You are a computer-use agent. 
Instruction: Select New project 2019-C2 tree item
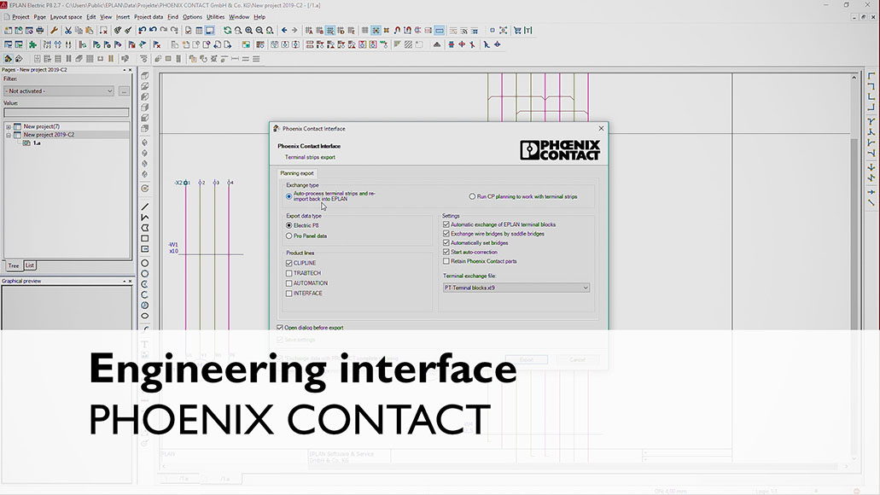point(49,135)
